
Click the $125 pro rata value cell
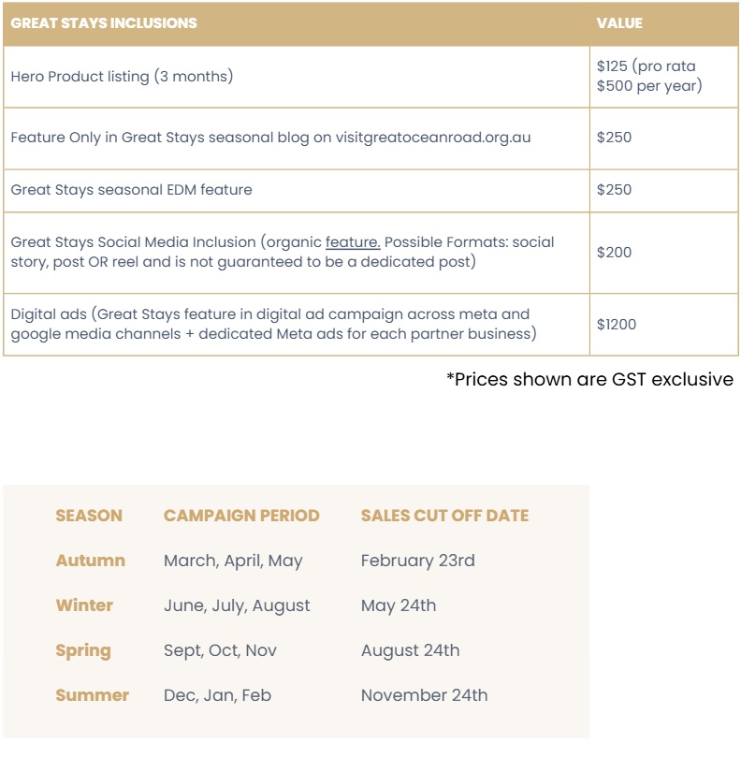[648, 77]
